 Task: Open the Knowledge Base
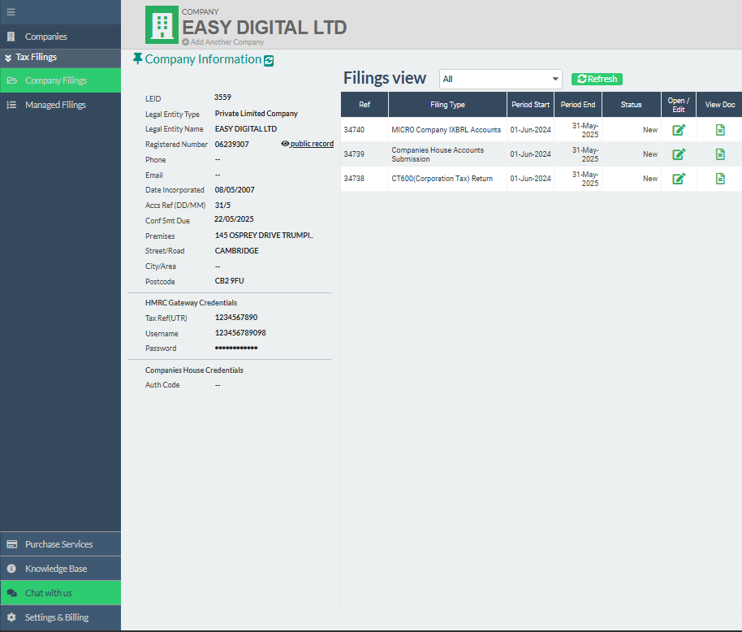(x=61, y=569)
